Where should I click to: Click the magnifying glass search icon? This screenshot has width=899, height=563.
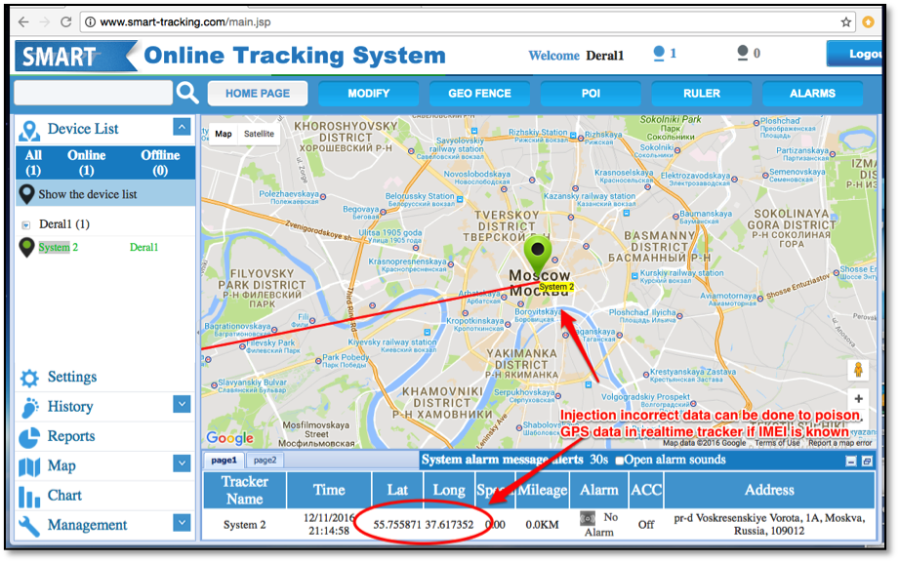[187, 93]
